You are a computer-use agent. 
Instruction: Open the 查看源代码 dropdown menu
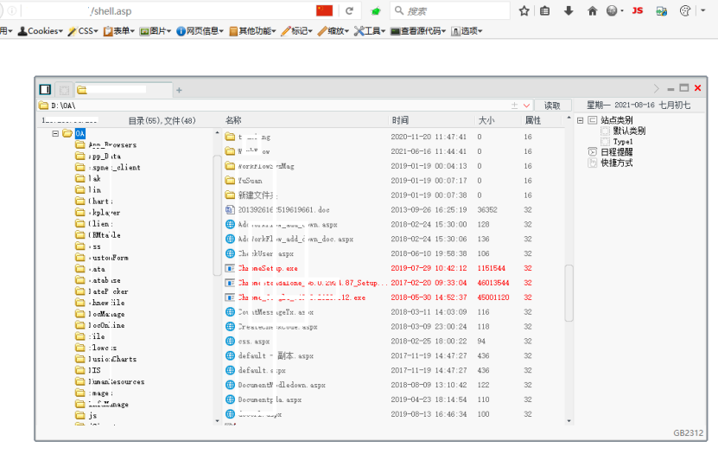click(x=418, y=30)
